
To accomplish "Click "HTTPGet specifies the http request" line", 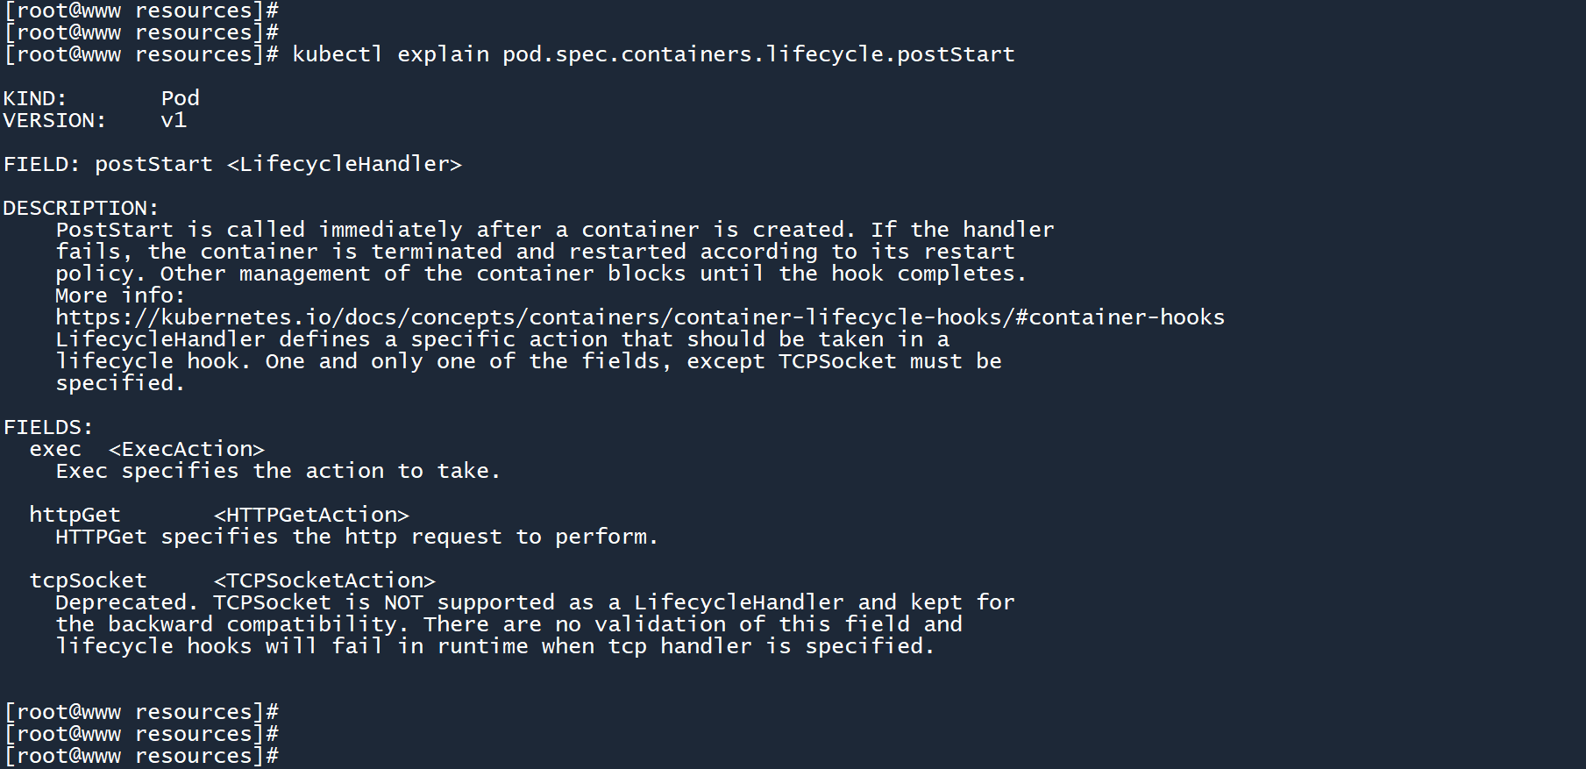I will [356, 537].
